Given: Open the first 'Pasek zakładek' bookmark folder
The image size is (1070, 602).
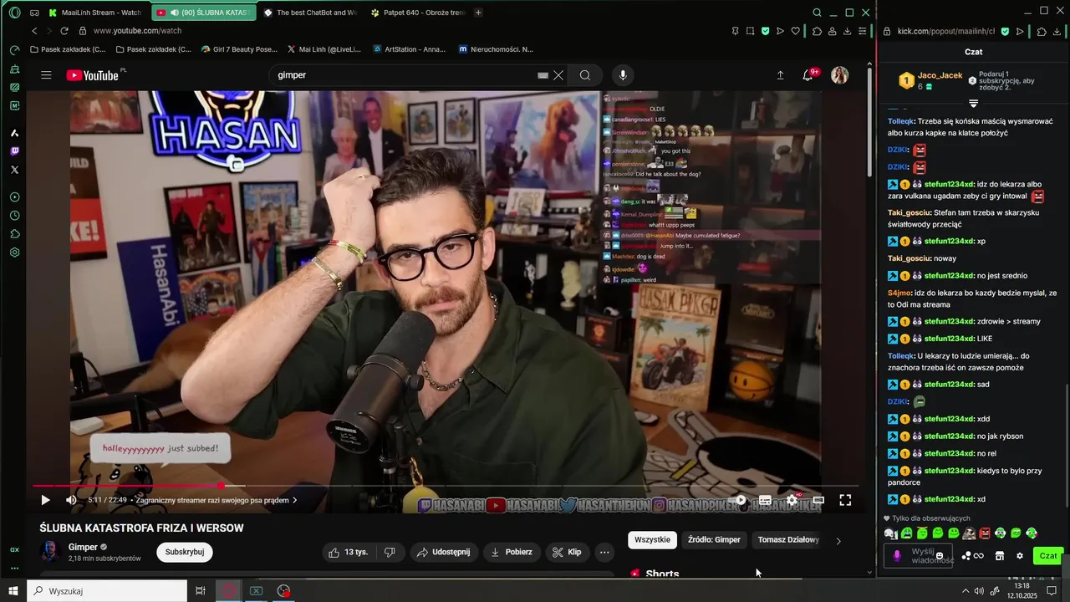Looking at the screenshot, I should click(x=68, y=49).
